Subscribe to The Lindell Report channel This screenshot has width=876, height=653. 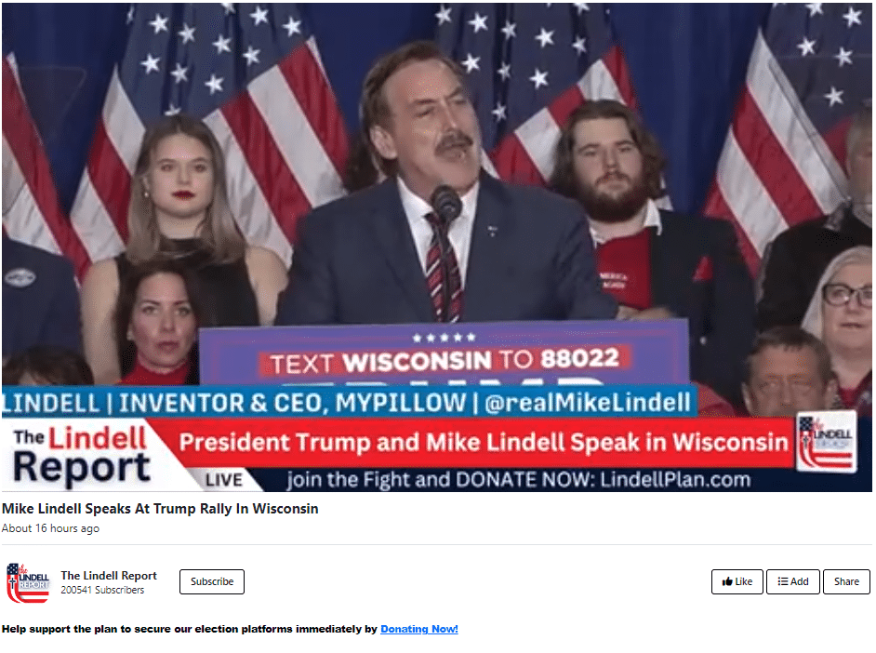[212, 581]
